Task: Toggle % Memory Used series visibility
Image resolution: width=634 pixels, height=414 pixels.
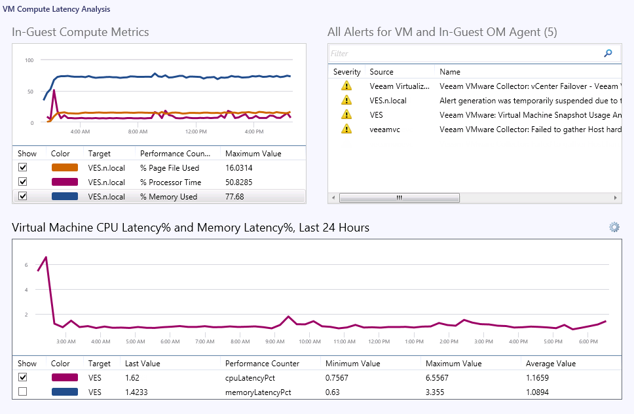Action: (x=23, y=196)
